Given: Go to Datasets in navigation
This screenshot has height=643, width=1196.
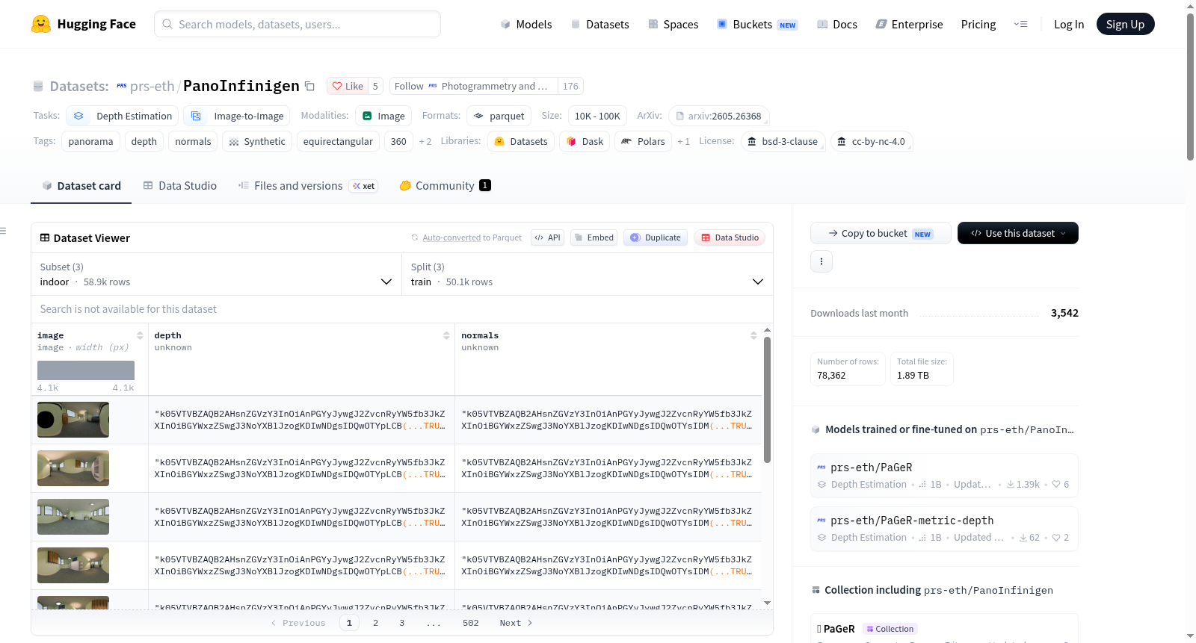Looking at the screenshot, I should click(x=600, y=24).
